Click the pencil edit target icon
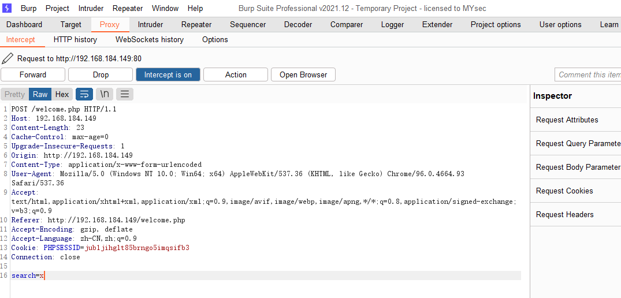Viewport: 621px width, 298px height. click(7, 58)
